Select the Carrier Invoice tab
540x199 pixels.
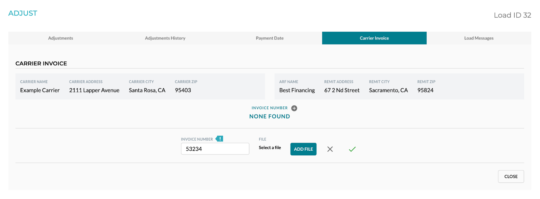[374, 38]
